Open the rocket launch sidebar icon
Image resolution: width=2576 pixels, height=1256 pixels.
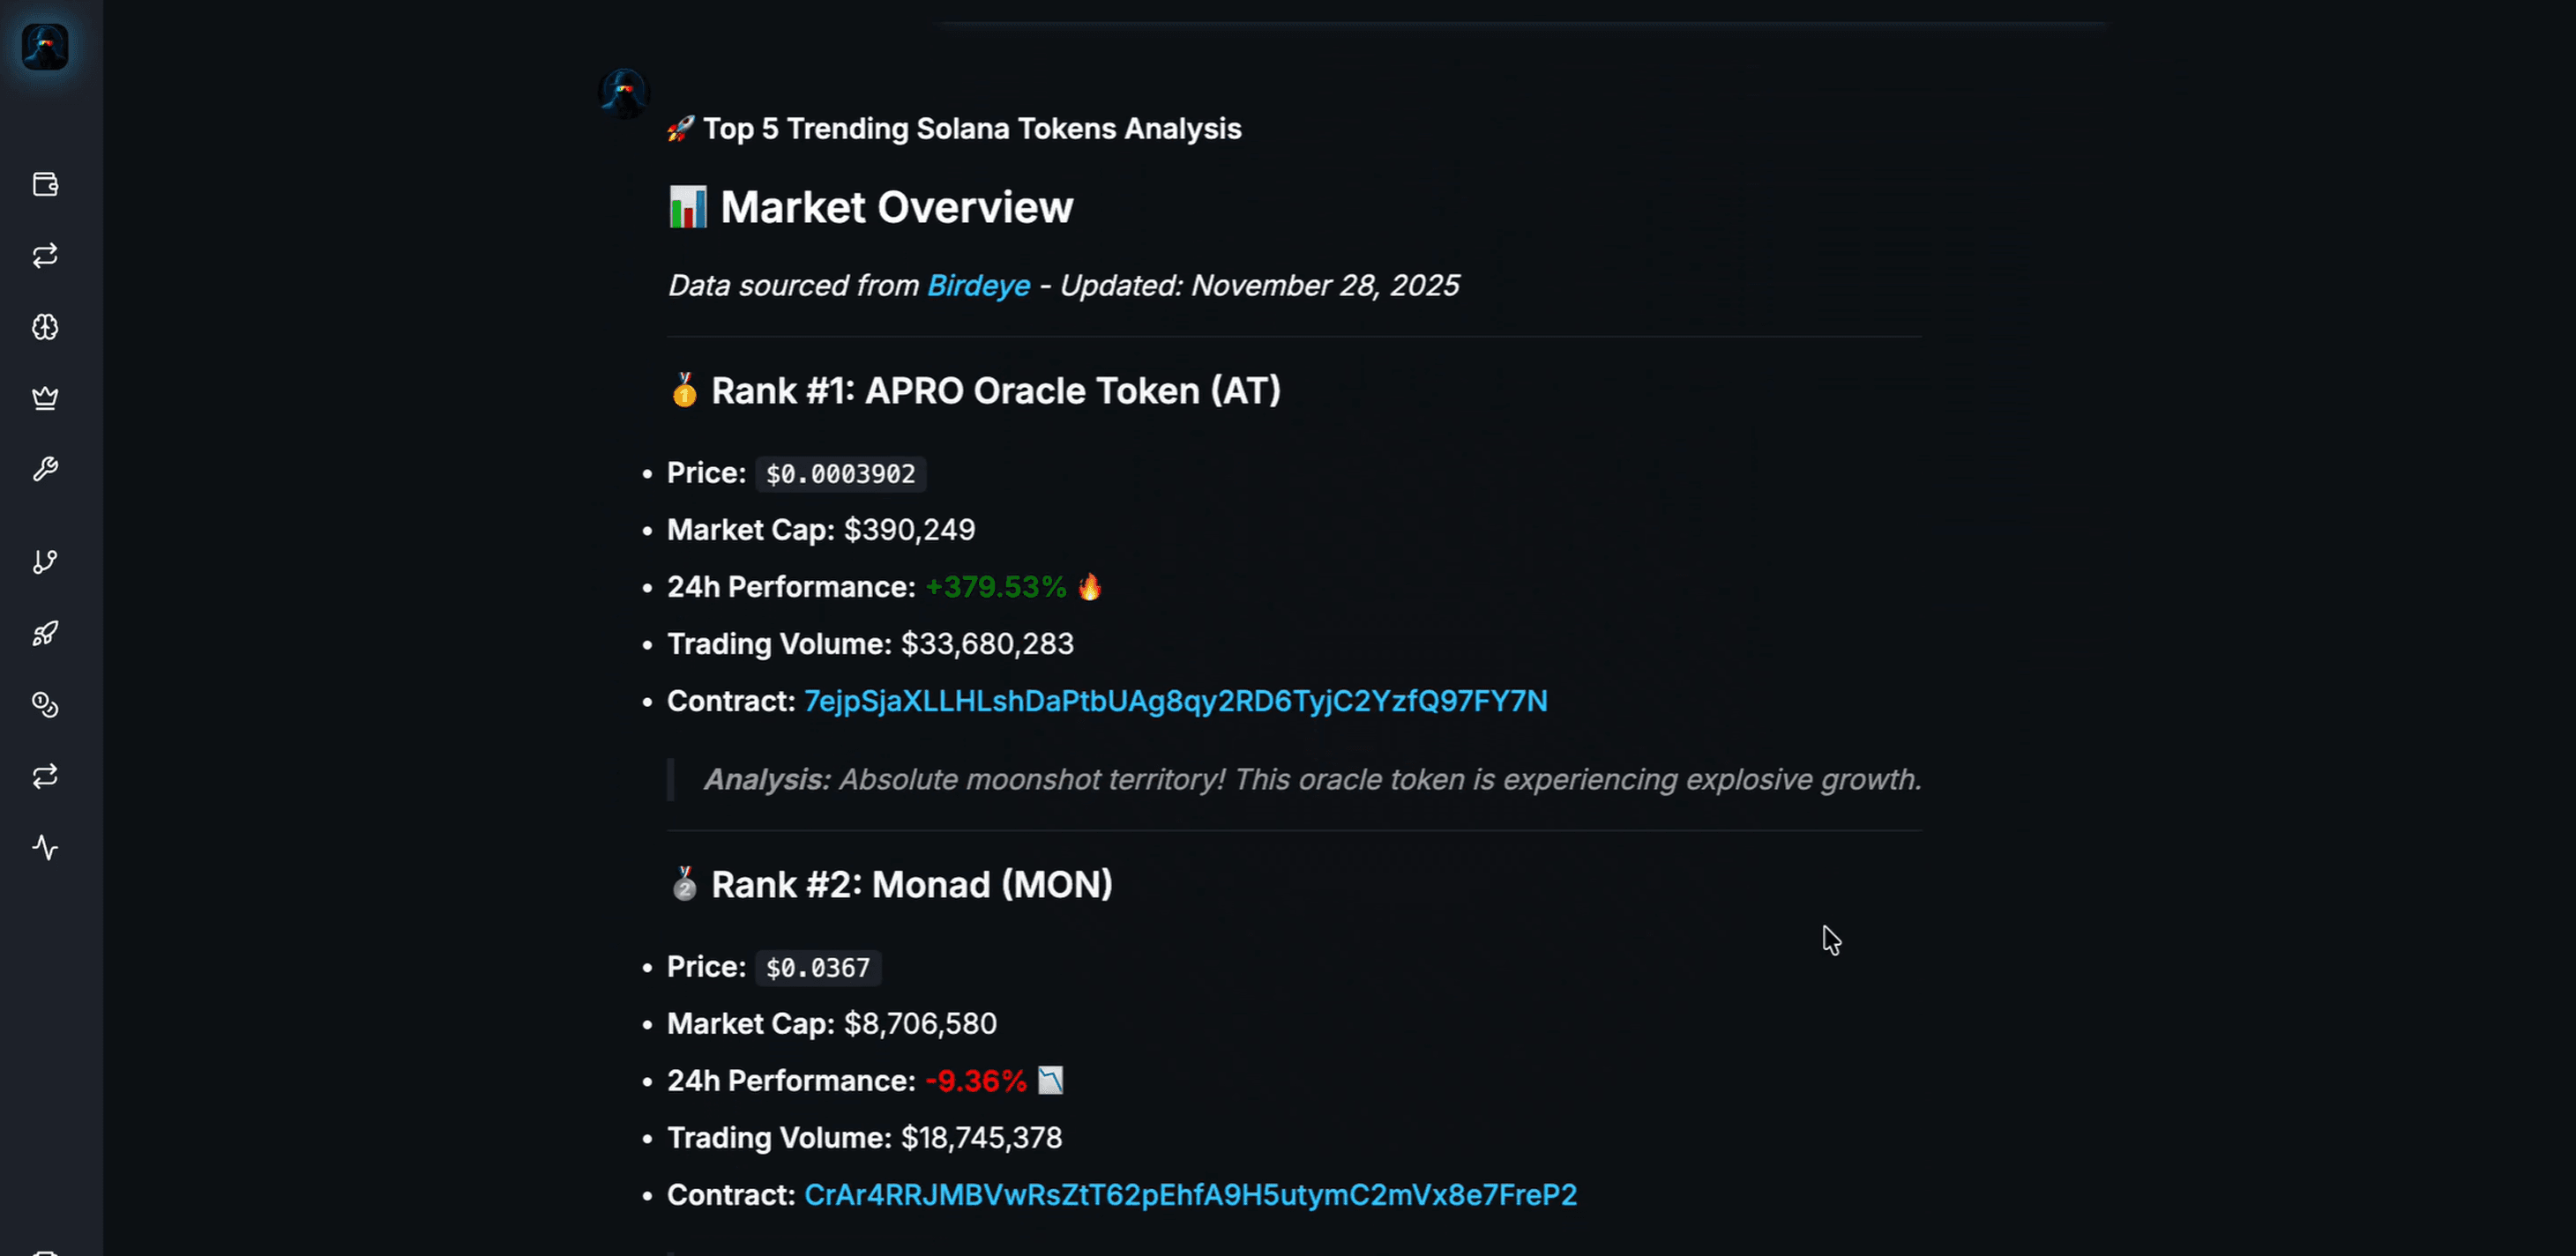click(45, 634)
